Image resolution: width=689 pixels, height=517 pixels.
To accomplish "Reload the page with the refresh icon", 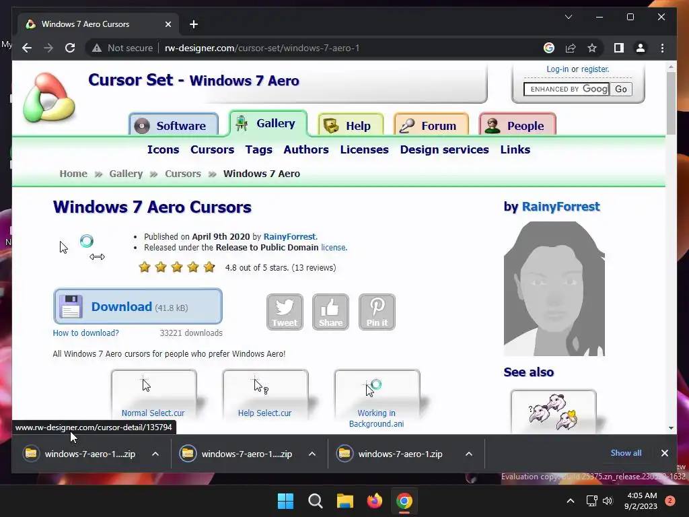I will point(70,48).
